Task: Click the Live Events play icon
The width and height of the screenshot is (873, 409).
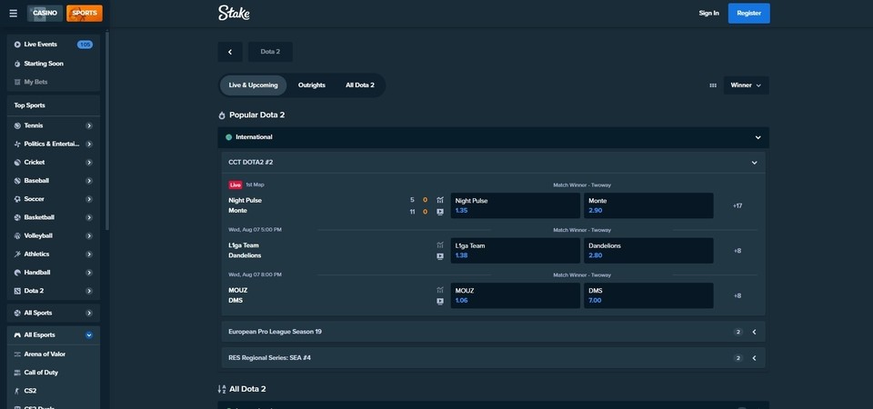Action: pos(17,45)
